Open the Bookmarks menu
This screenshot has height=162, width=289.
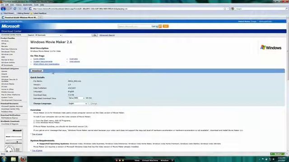pos(28,5)
